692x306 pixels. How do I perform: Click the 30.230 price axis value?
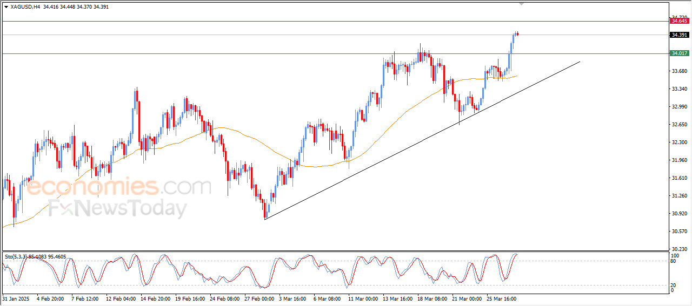[x=679, y=249]
